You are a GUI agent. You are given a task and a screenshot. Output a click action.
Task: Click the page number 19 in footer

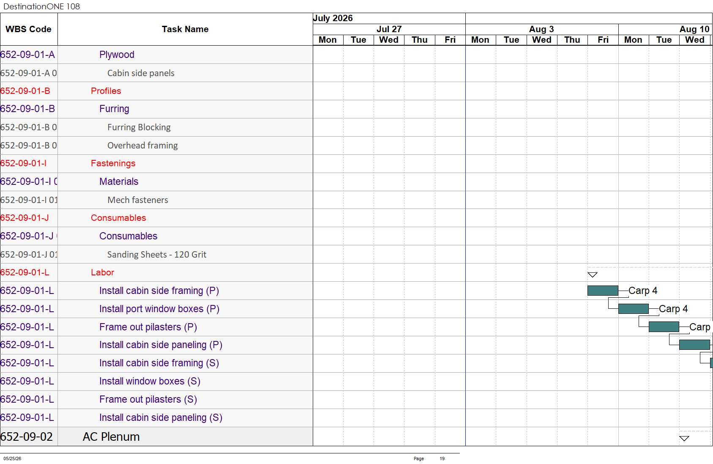click(x=442, y=459)
